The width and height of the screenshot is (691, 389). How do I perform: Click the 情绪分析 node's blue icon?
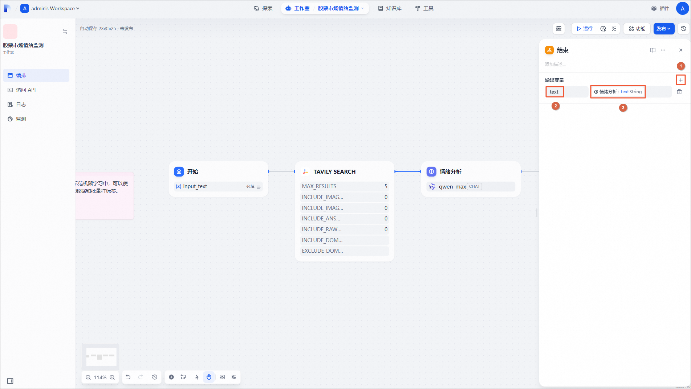click(x=431, y=171)
